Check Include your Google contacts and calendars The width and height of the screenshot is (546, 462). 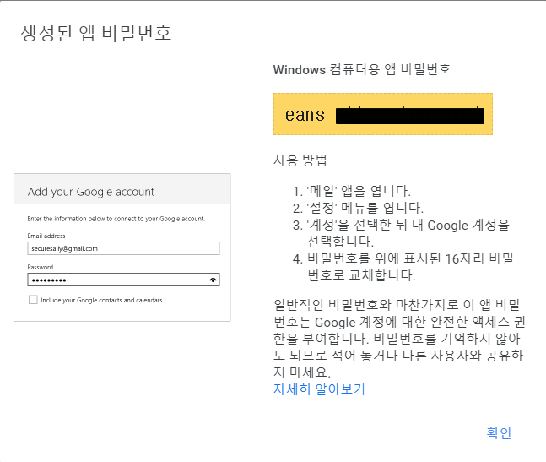pos(33,300)
